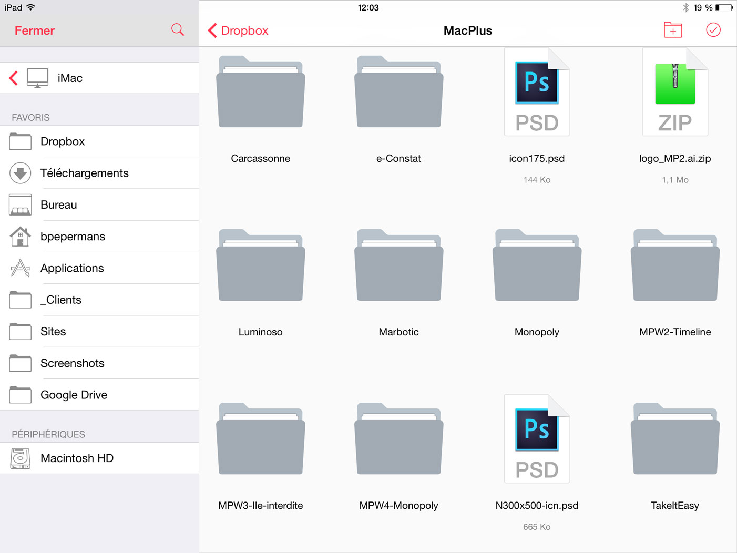The image size is (737, 553).
Task: Open the N300x500-icn.psd file icon
Action: click(x=537, y=438)
